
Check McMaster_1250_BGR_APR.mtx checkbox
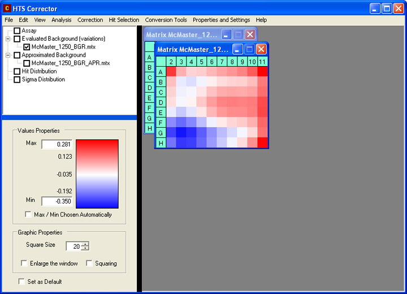pyautogui.click(x=27, y=63)
